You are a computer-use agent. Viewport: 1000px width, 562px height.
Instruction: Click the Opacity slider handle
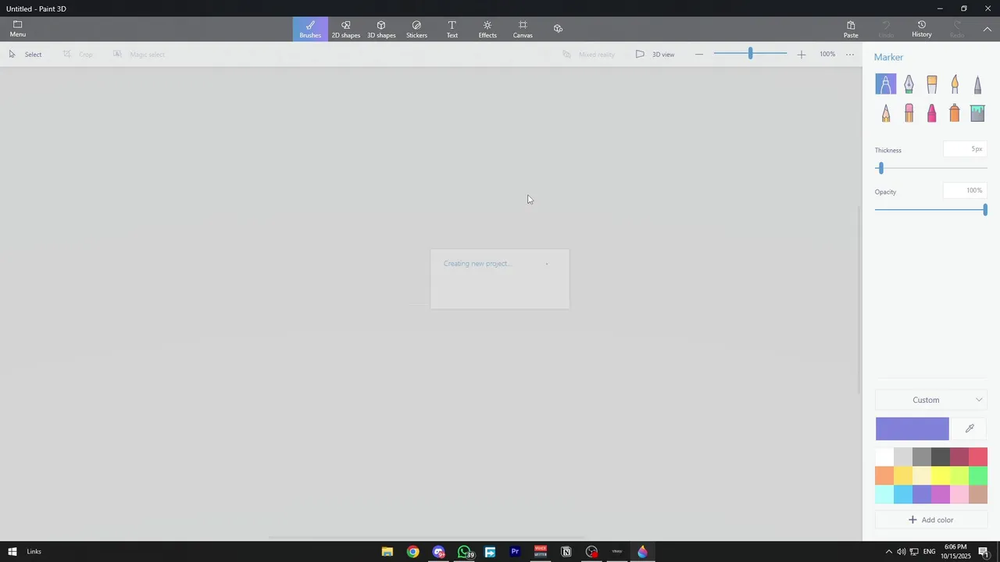click(x=985, y=210)
